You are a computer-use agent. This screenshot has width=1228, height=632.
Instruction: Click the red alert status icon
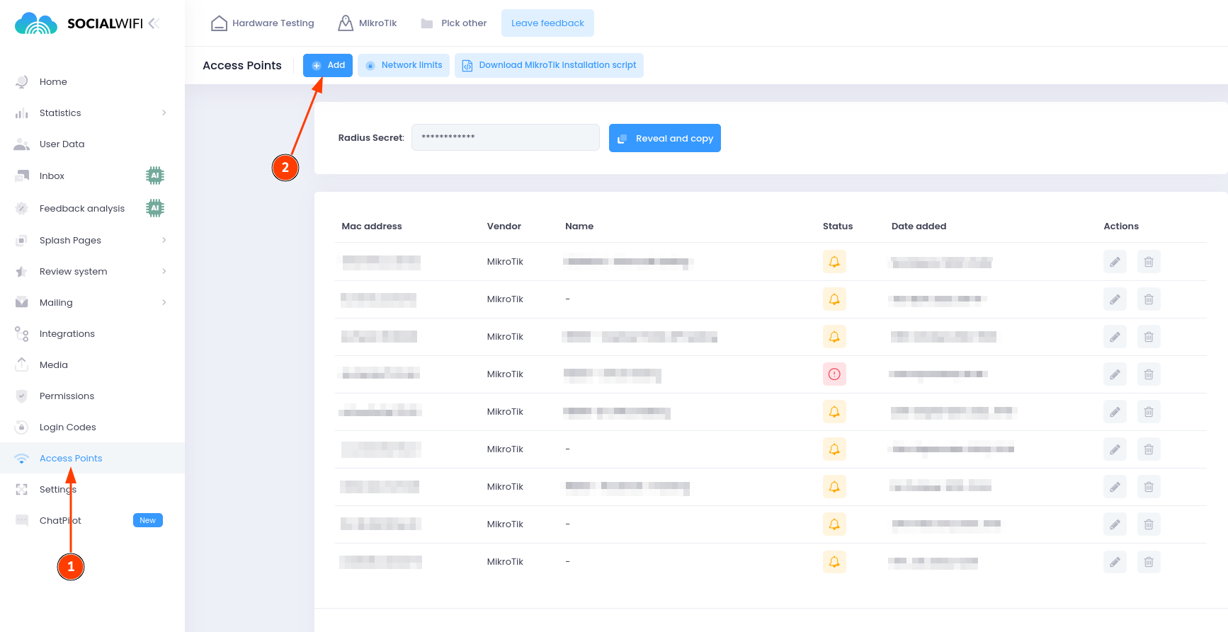click(x=834, y=374)
